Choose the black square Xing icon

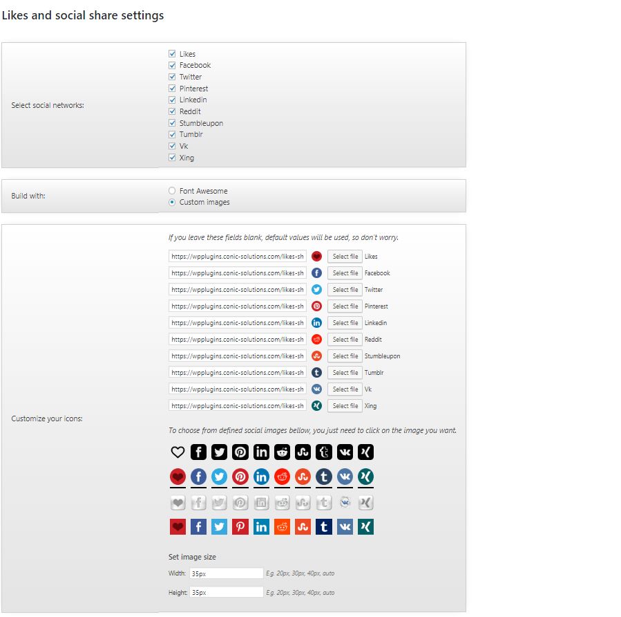(365, 452)
